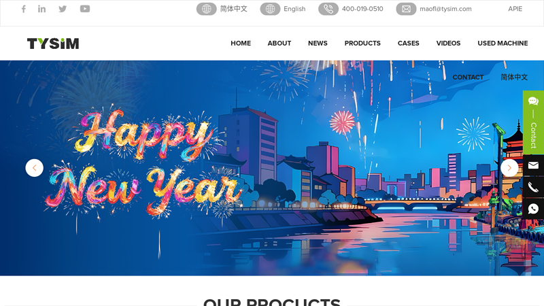
Task: Open the PRODUCTS menu item
Action: point(362,43)
